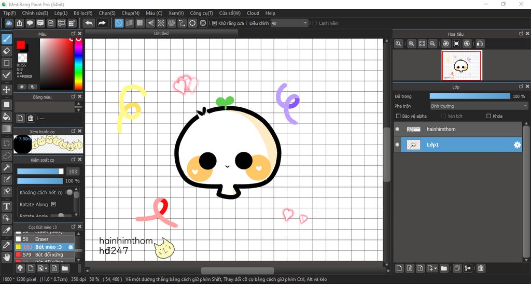Click the rainbow hue bar
The image size is (531, 284).
click(78, 64)
